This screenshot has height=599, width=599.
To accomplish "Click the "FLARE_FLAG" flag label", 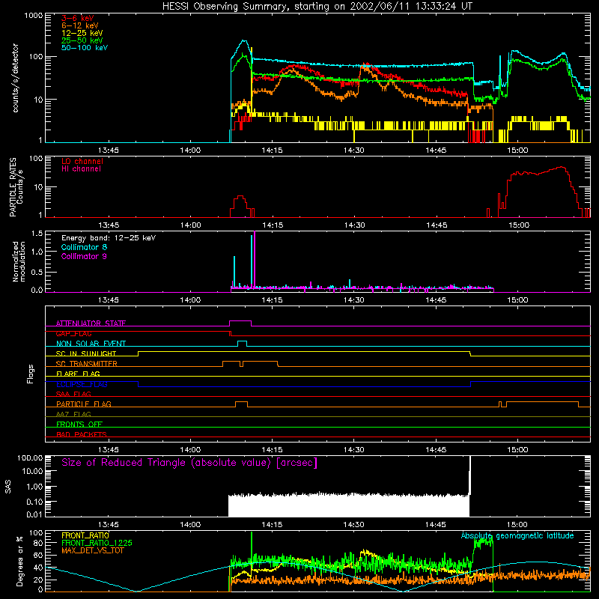I will pos(78,374).
